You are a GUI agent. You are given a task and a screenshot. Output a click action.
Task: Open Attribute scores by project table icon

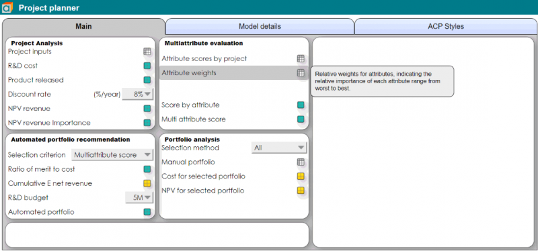coord(301,58)
